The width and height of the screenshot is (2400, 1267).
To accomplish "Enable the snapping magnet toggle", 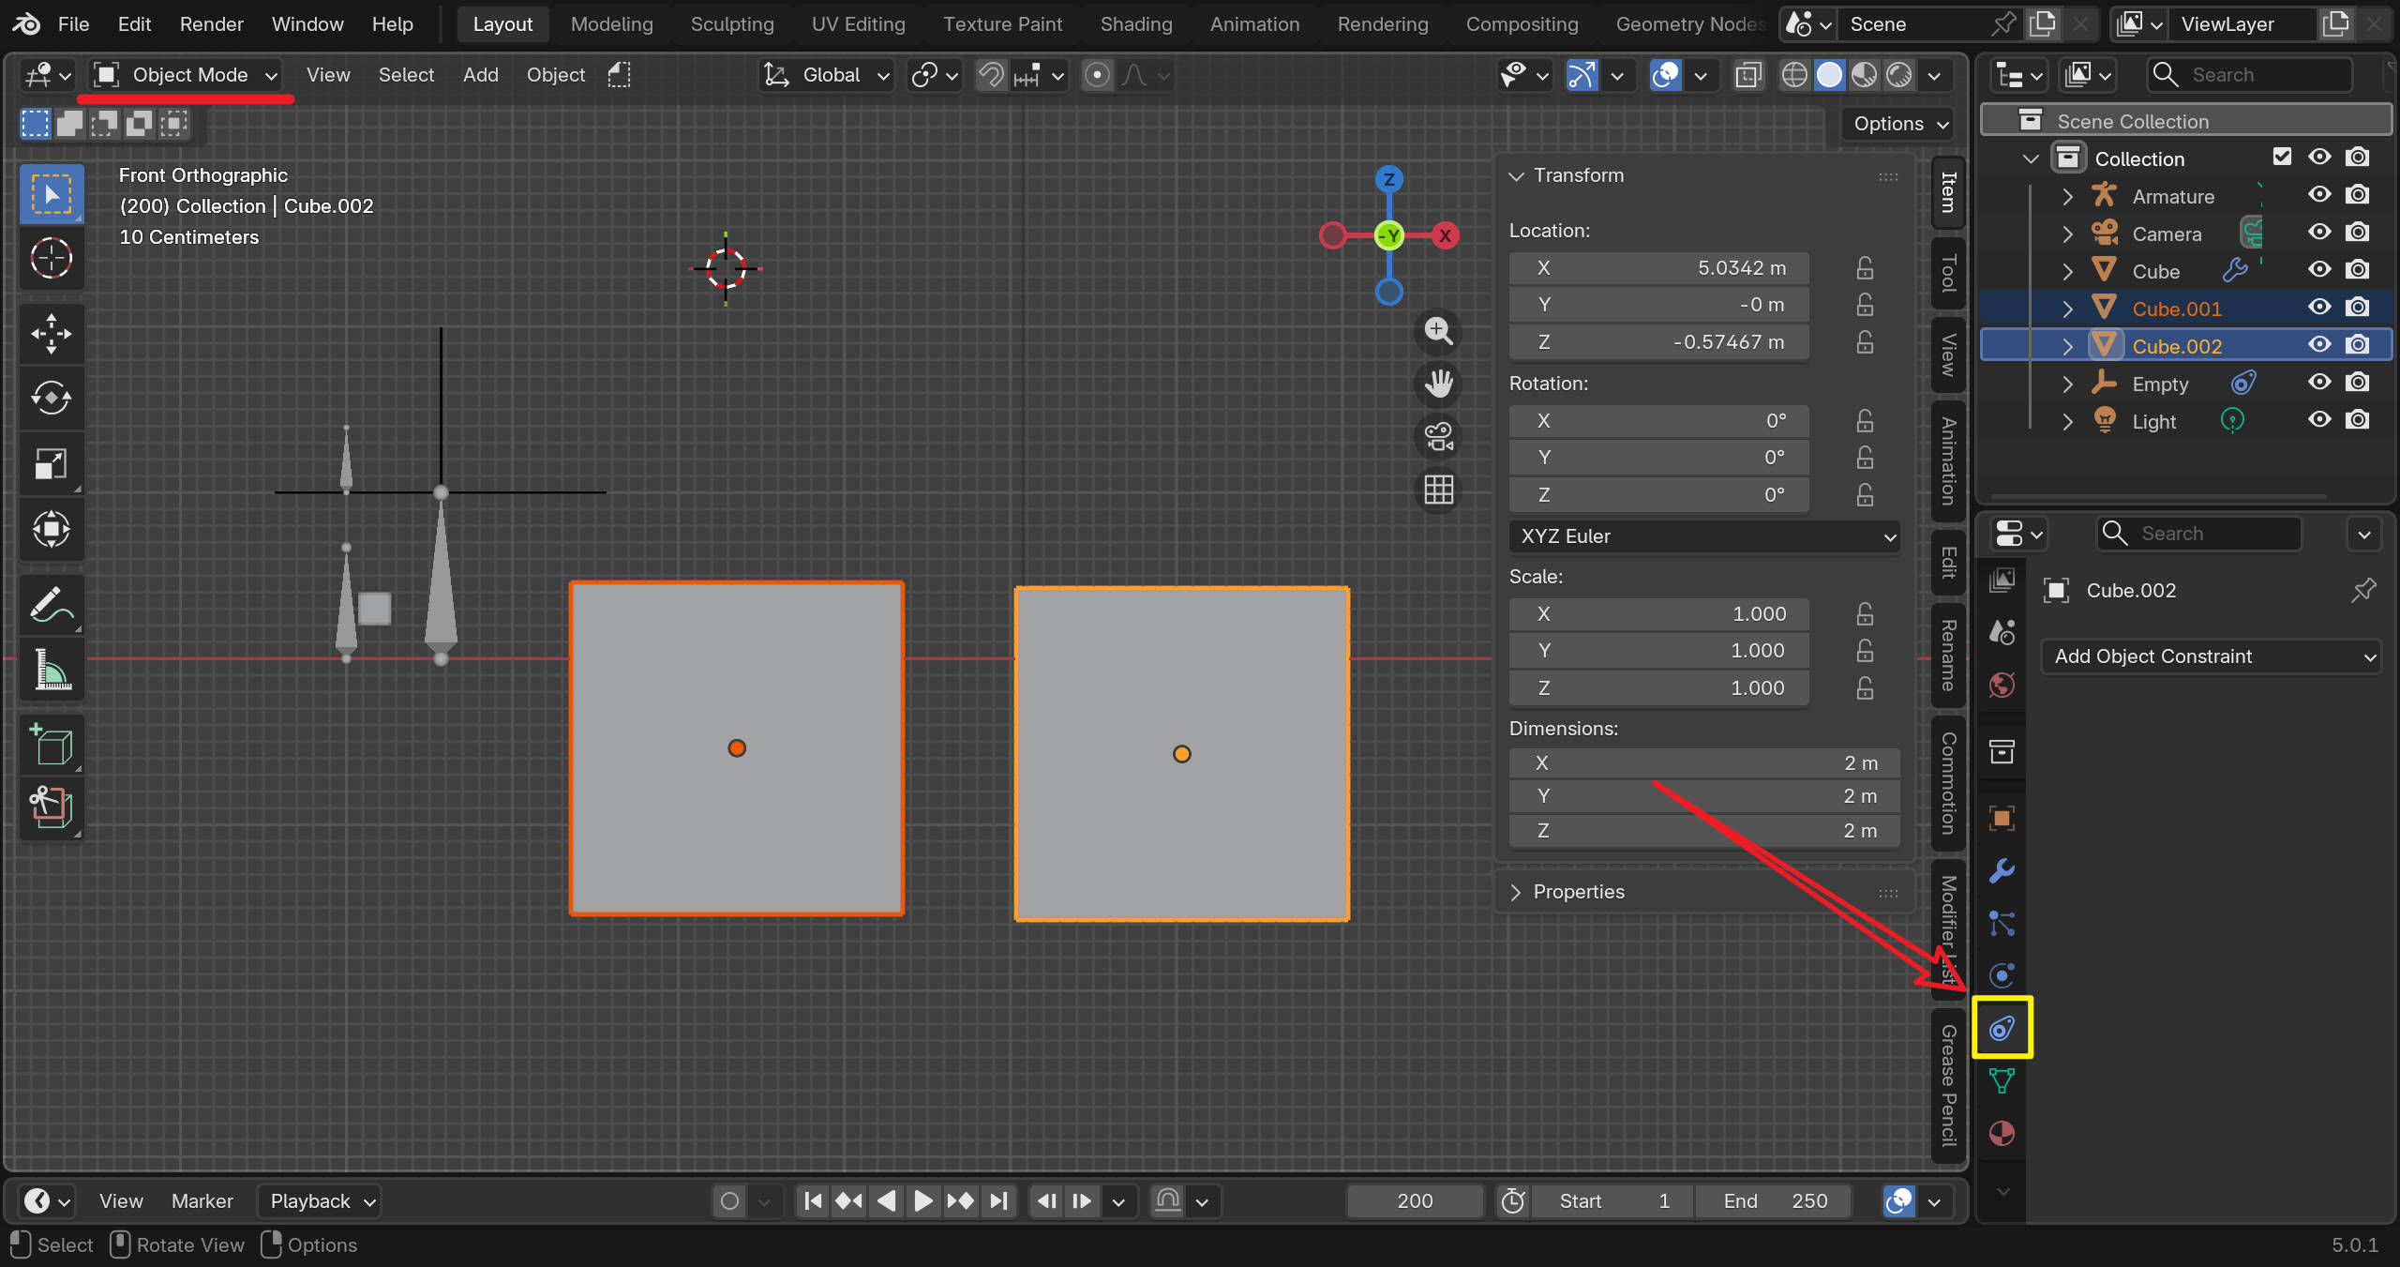I will coord(991,75).
